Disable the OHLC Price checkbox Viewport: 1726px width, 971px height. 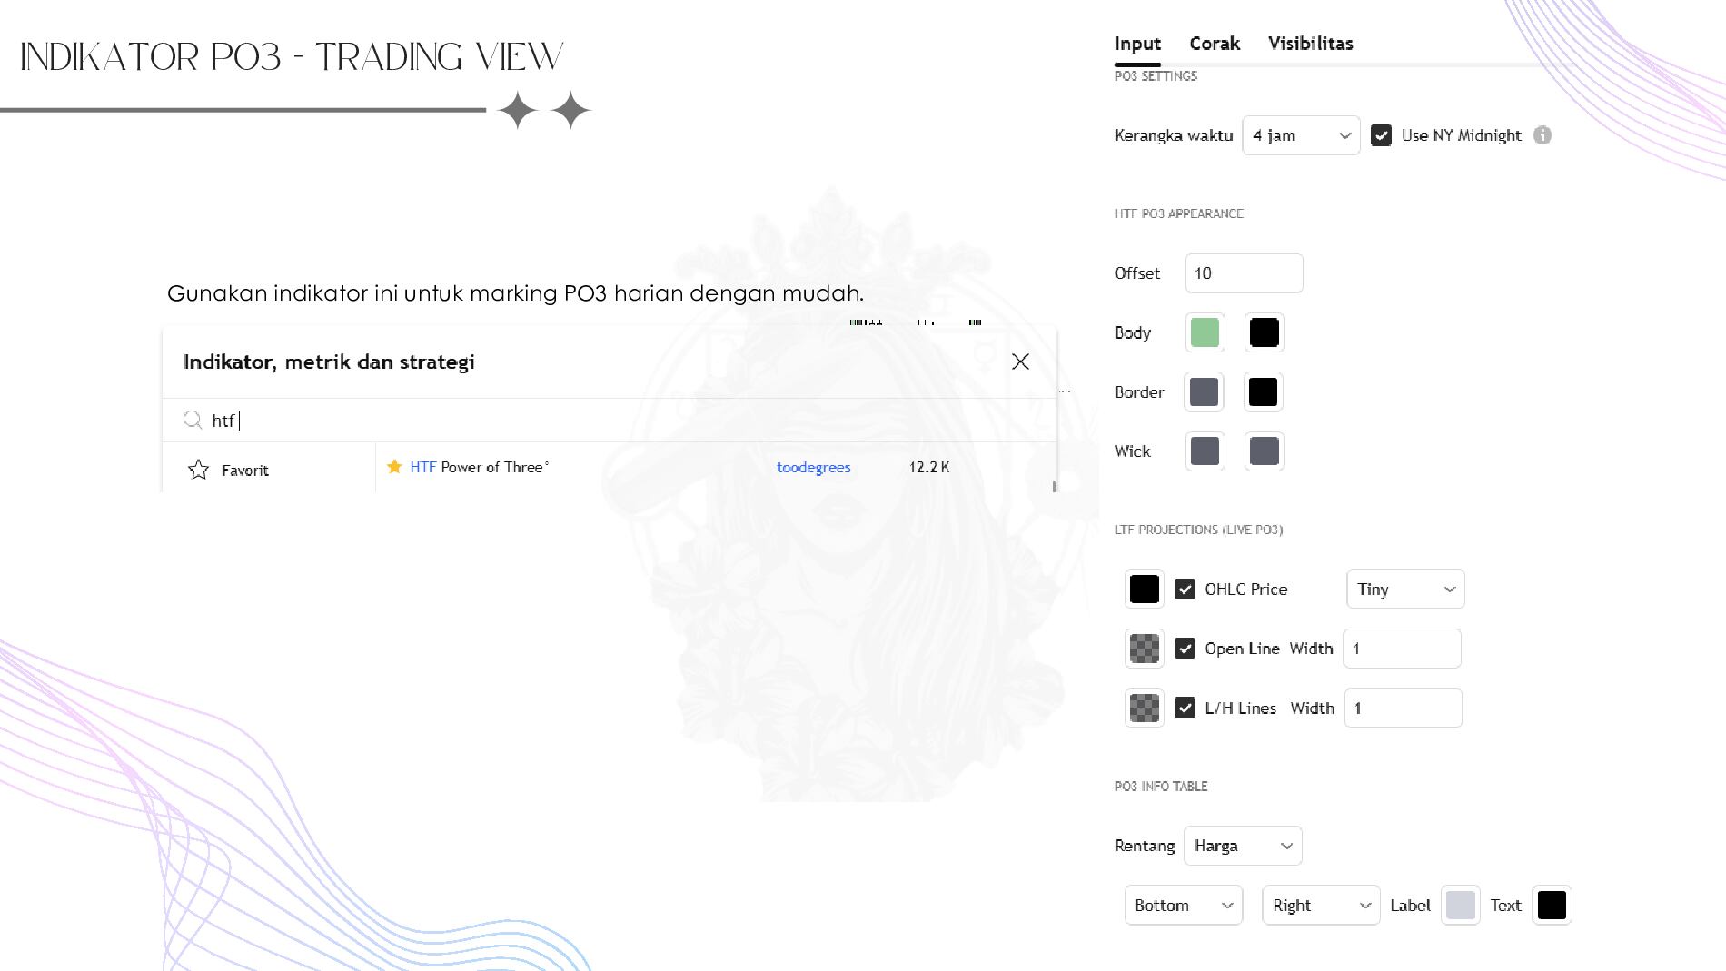1185,590
